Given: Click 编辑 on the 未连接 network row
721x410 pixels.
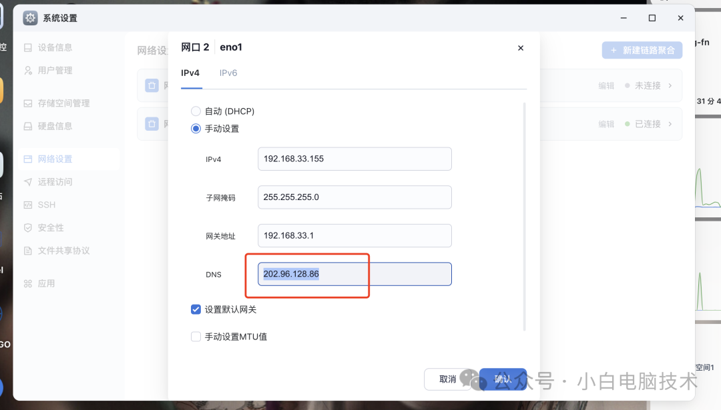Looking at the screenshot, I should tap(606, 85).
